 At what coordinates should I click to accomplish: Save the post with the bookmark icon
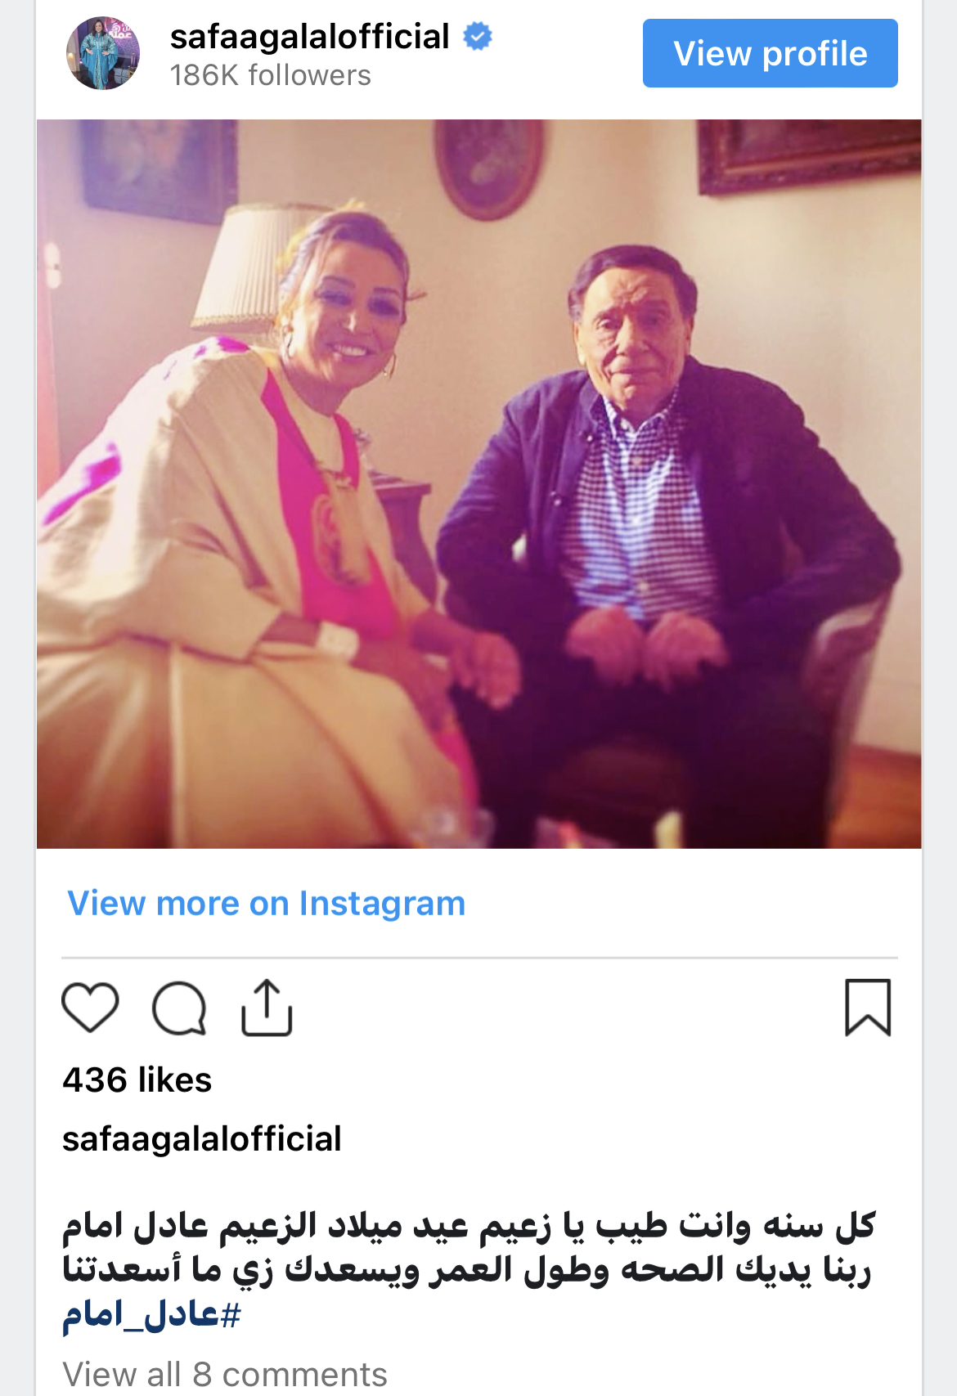click(x=868, y=1008)
